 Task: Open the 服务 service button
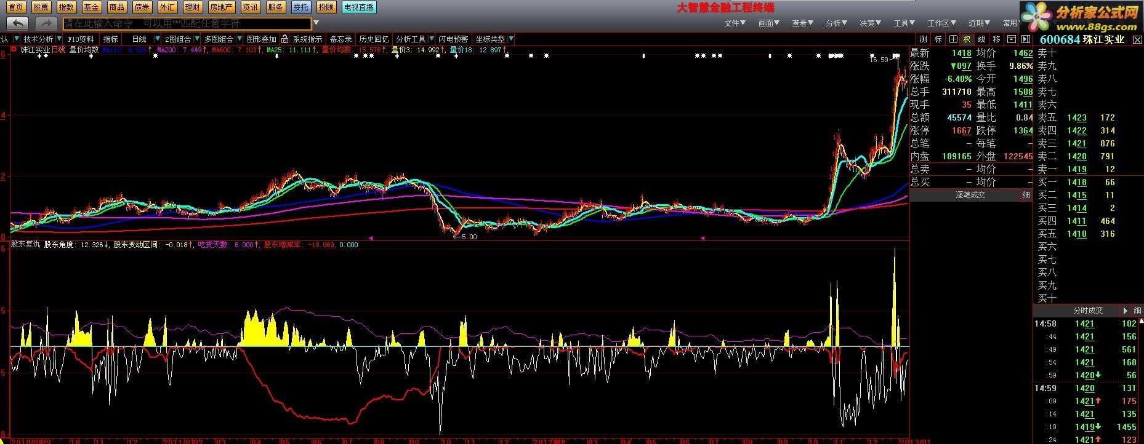(276, 7)
